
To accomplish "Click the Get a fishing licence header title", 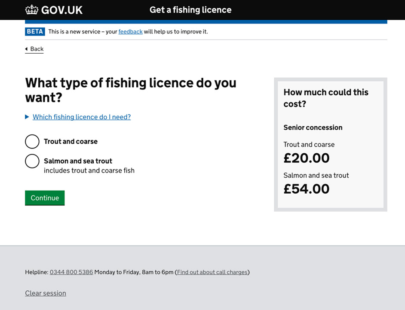I will 190,9.
